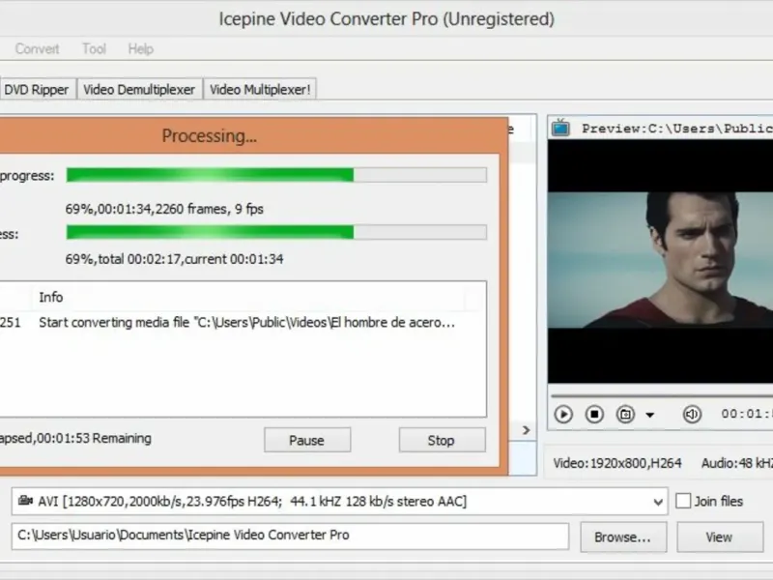
Task: Click the Audio:48 kHz info text
Action: point(736,463)
